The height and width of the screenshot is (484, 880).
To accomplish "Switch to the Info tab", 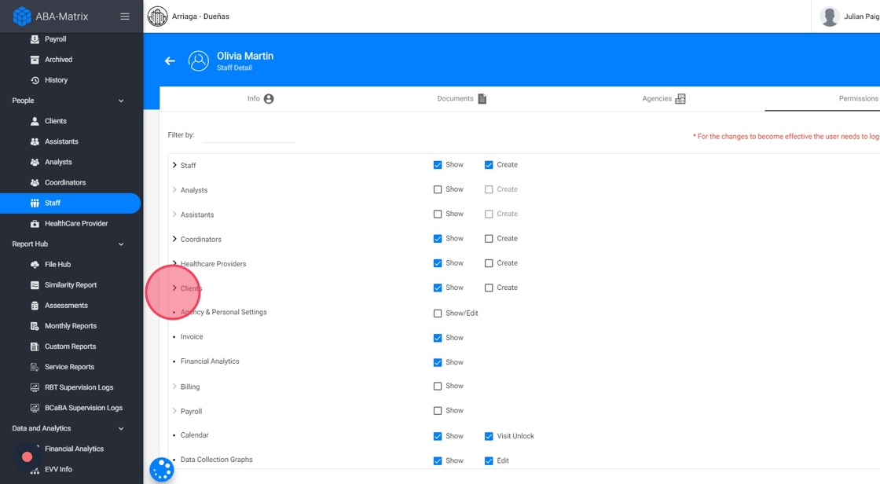I will [260, 99].
